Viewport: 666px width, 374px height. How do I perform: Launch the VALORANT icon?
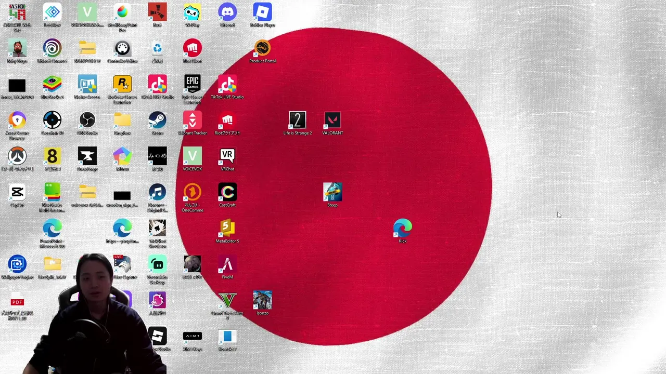[332, 121]
